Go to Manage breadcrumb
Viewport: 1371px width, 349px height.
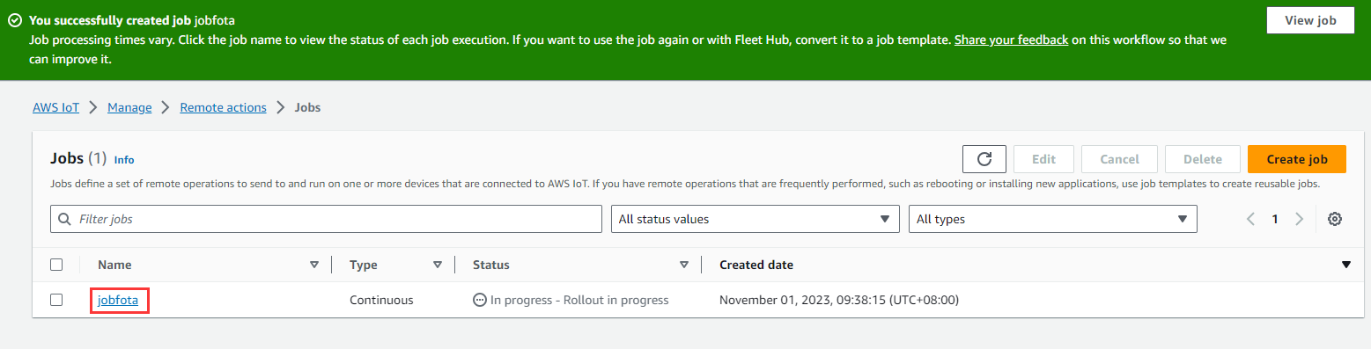tap(129, 107)
